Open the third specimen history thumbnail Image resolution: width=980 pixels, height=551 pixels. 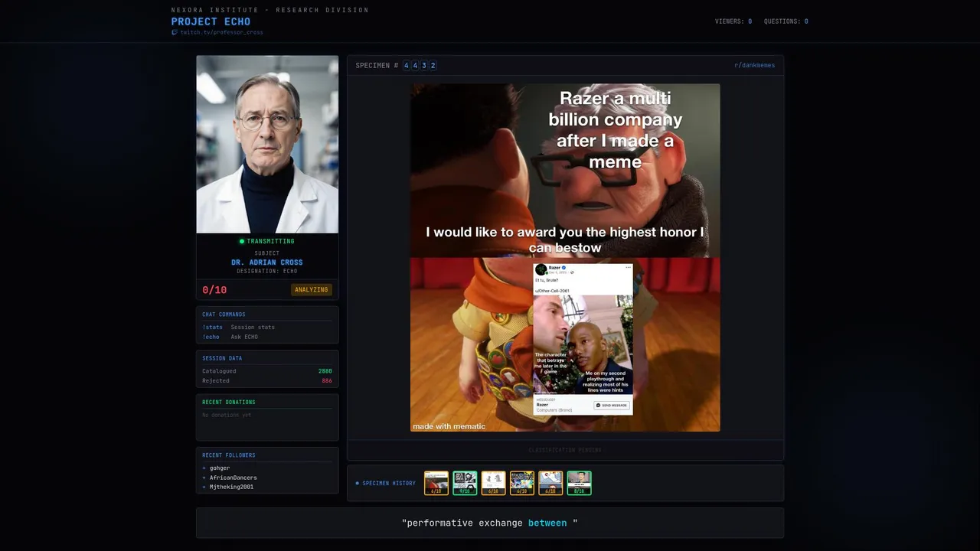[x=493, y=483]
